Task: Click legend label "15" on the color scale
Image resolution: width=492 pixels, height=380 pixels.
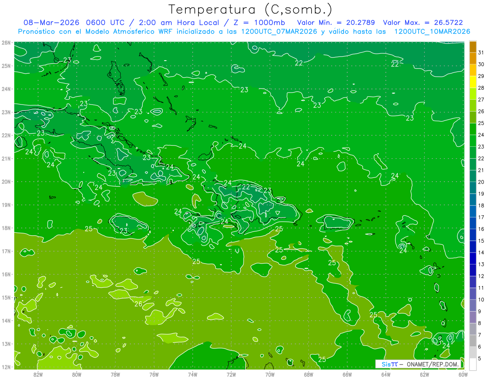Action: pos(481,241)
